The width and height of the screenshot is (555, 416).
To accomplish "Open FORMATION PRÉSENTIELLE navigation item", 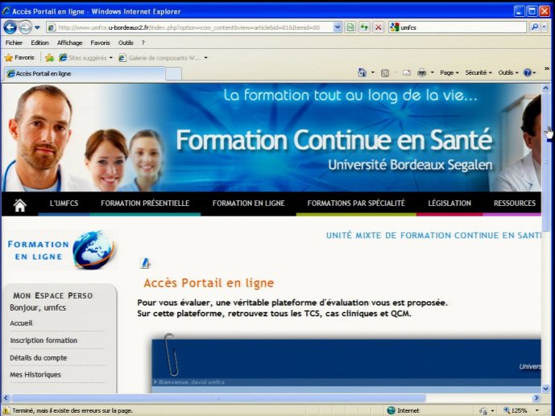I will [145, 204].
